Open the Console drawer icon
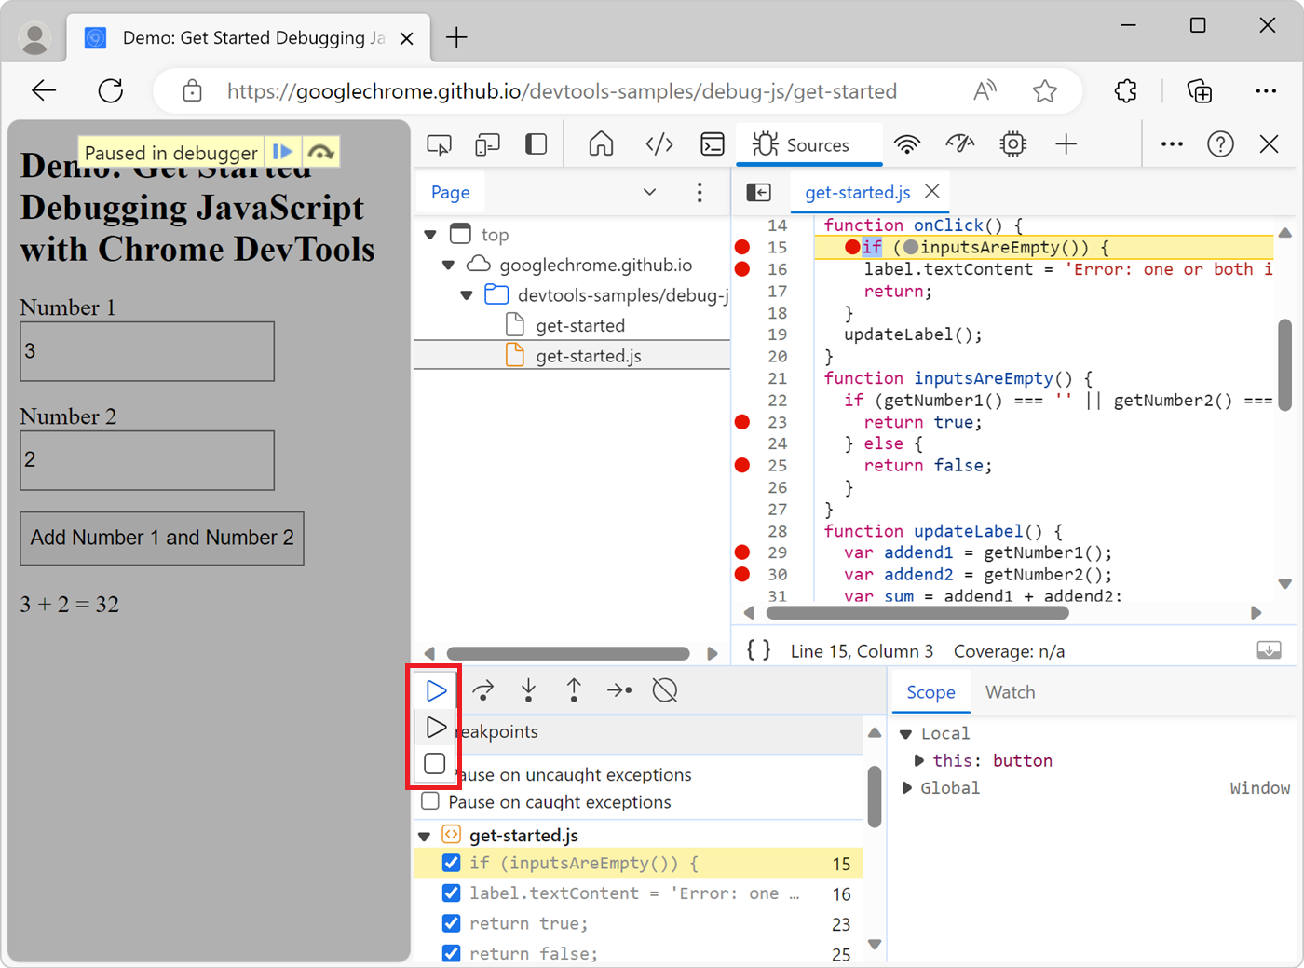1304x968 pixels. click(713, 143)
